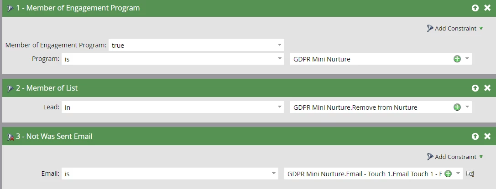Open Add Constraint arrow in Not Was Sent Email
This screenshot has height=189, width=496.
pos(481,157)
